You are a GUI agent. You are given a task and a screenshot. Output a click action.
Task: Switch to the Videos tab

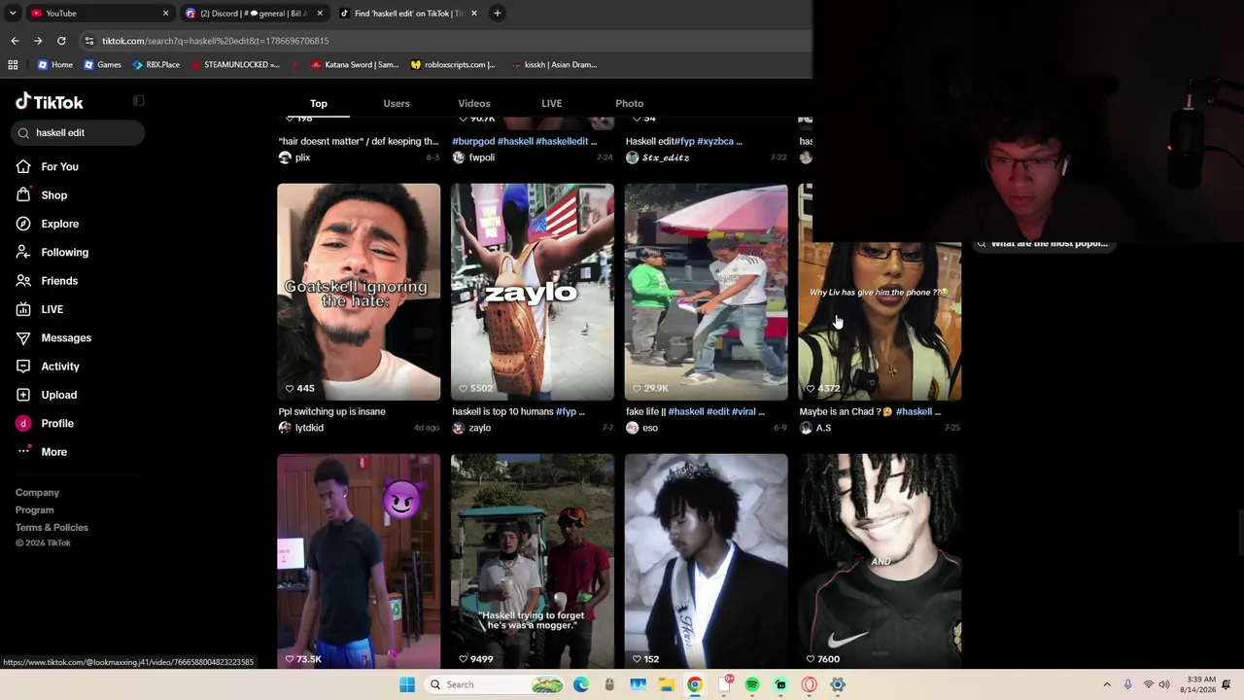[x=474, y=104]
